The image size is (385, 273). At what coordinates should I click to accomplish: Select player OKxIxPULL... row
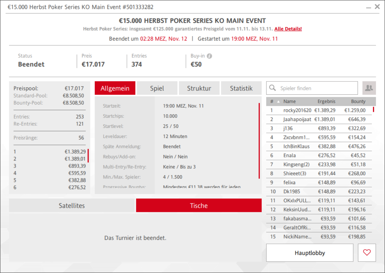point(319,201)
